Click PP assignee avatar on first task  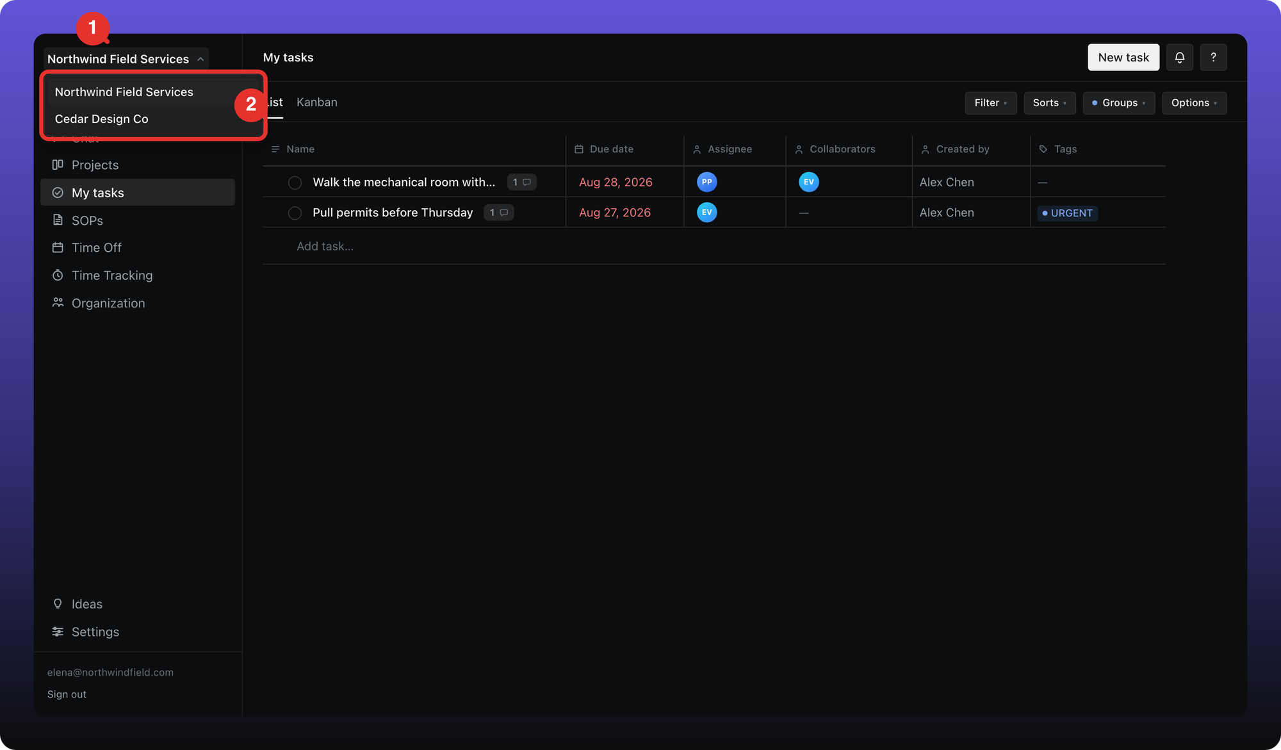click(x=706, y=182)
